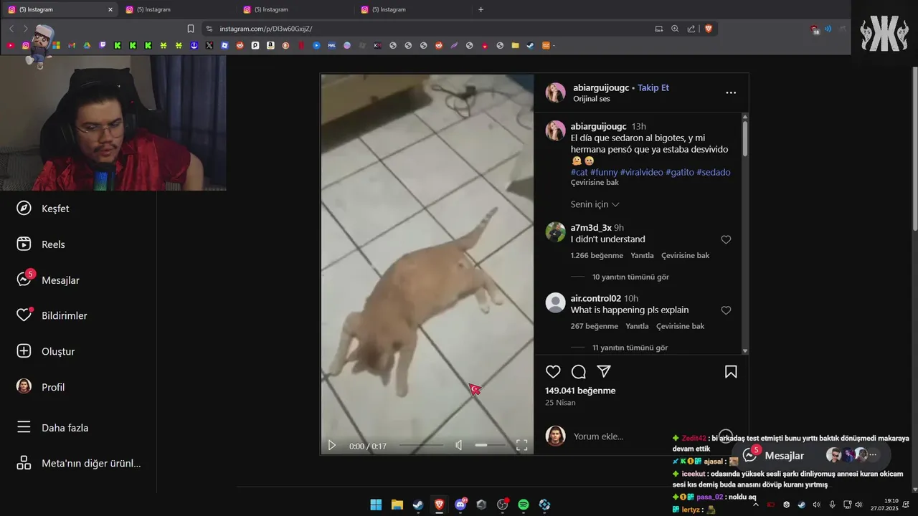The image size is (918, 516).
Task: Click the video progress seek bar
Action: 421,445
